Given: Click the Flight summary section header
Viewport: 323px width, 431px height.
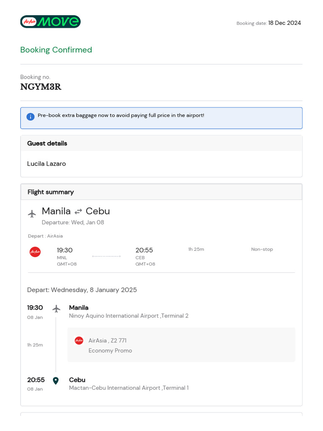Looking at the screenshot, I should click(50, 192).
